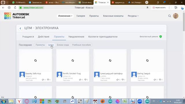185x104 pixels.
Task: Open Daring Jaagub thumbnail
Action: 147,60
